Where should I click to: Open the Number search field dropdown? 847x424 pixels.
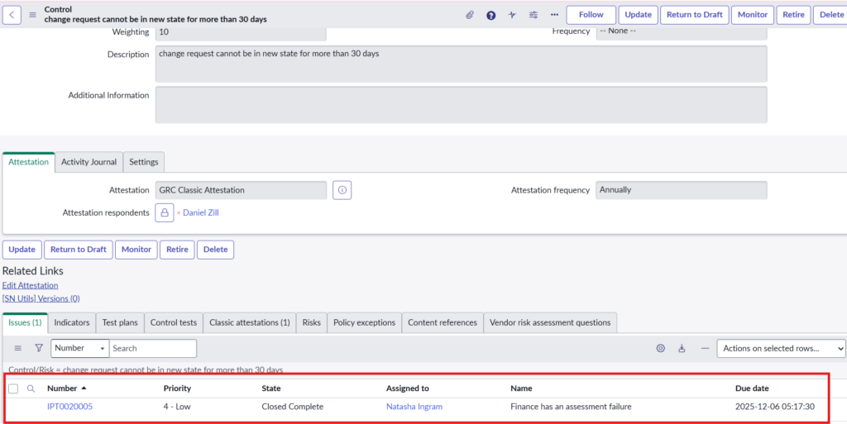click(79, 348)
